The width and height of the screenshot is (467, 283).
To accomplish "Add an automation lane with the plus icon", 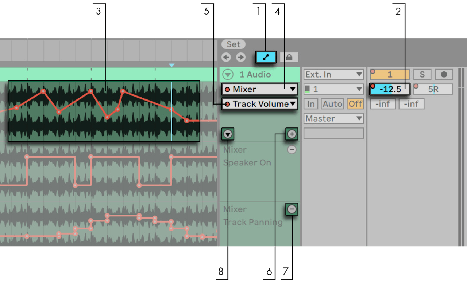I will [x=292, y=134].
